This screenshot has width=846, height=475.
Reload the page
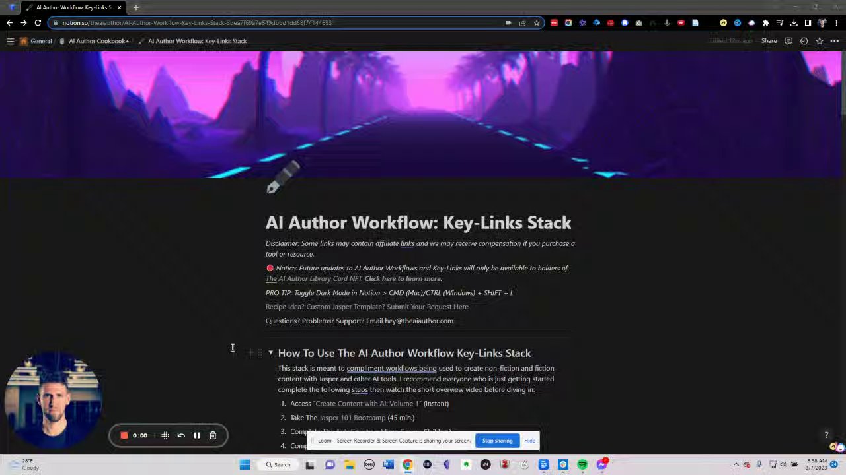[38, 23]
